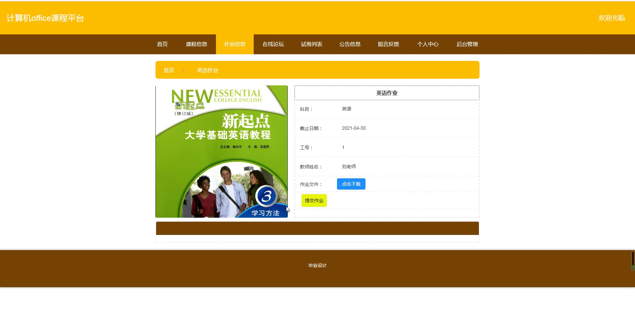
Task: Click the 英语作业 title heading in the details panel
Action: (387, 93)
